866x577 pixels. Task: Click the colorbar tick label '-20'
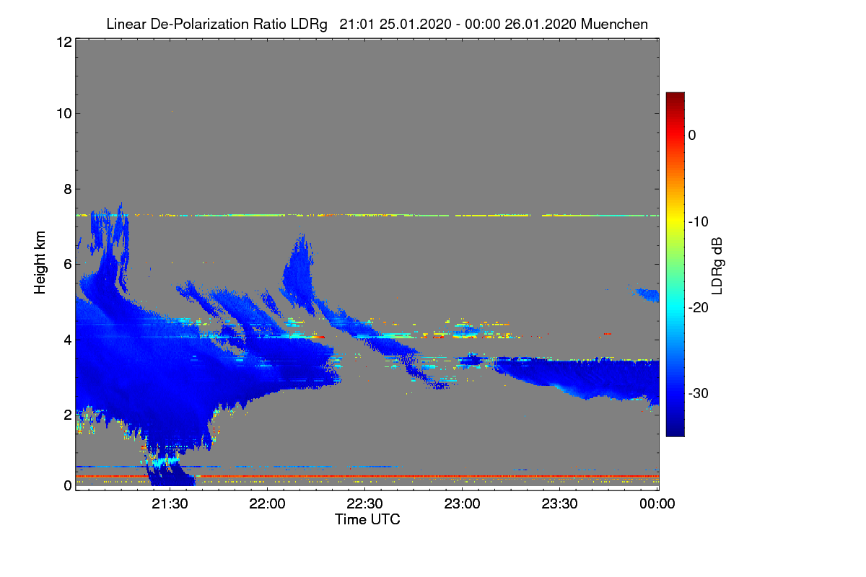click(x=699, y=307)
